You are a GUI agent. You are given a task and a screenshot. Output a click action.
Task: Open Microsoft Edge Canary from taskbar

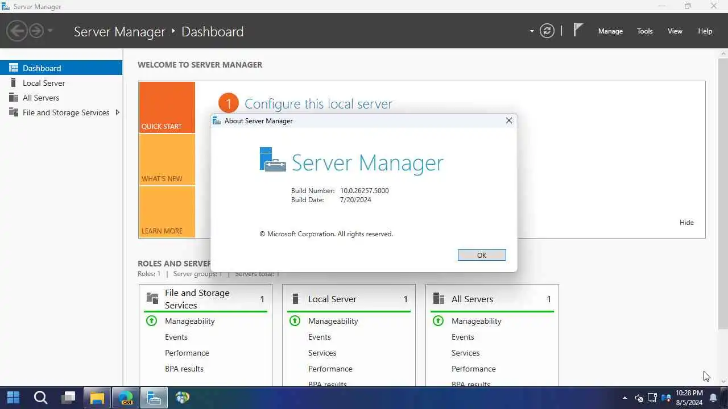coord(126,398)
